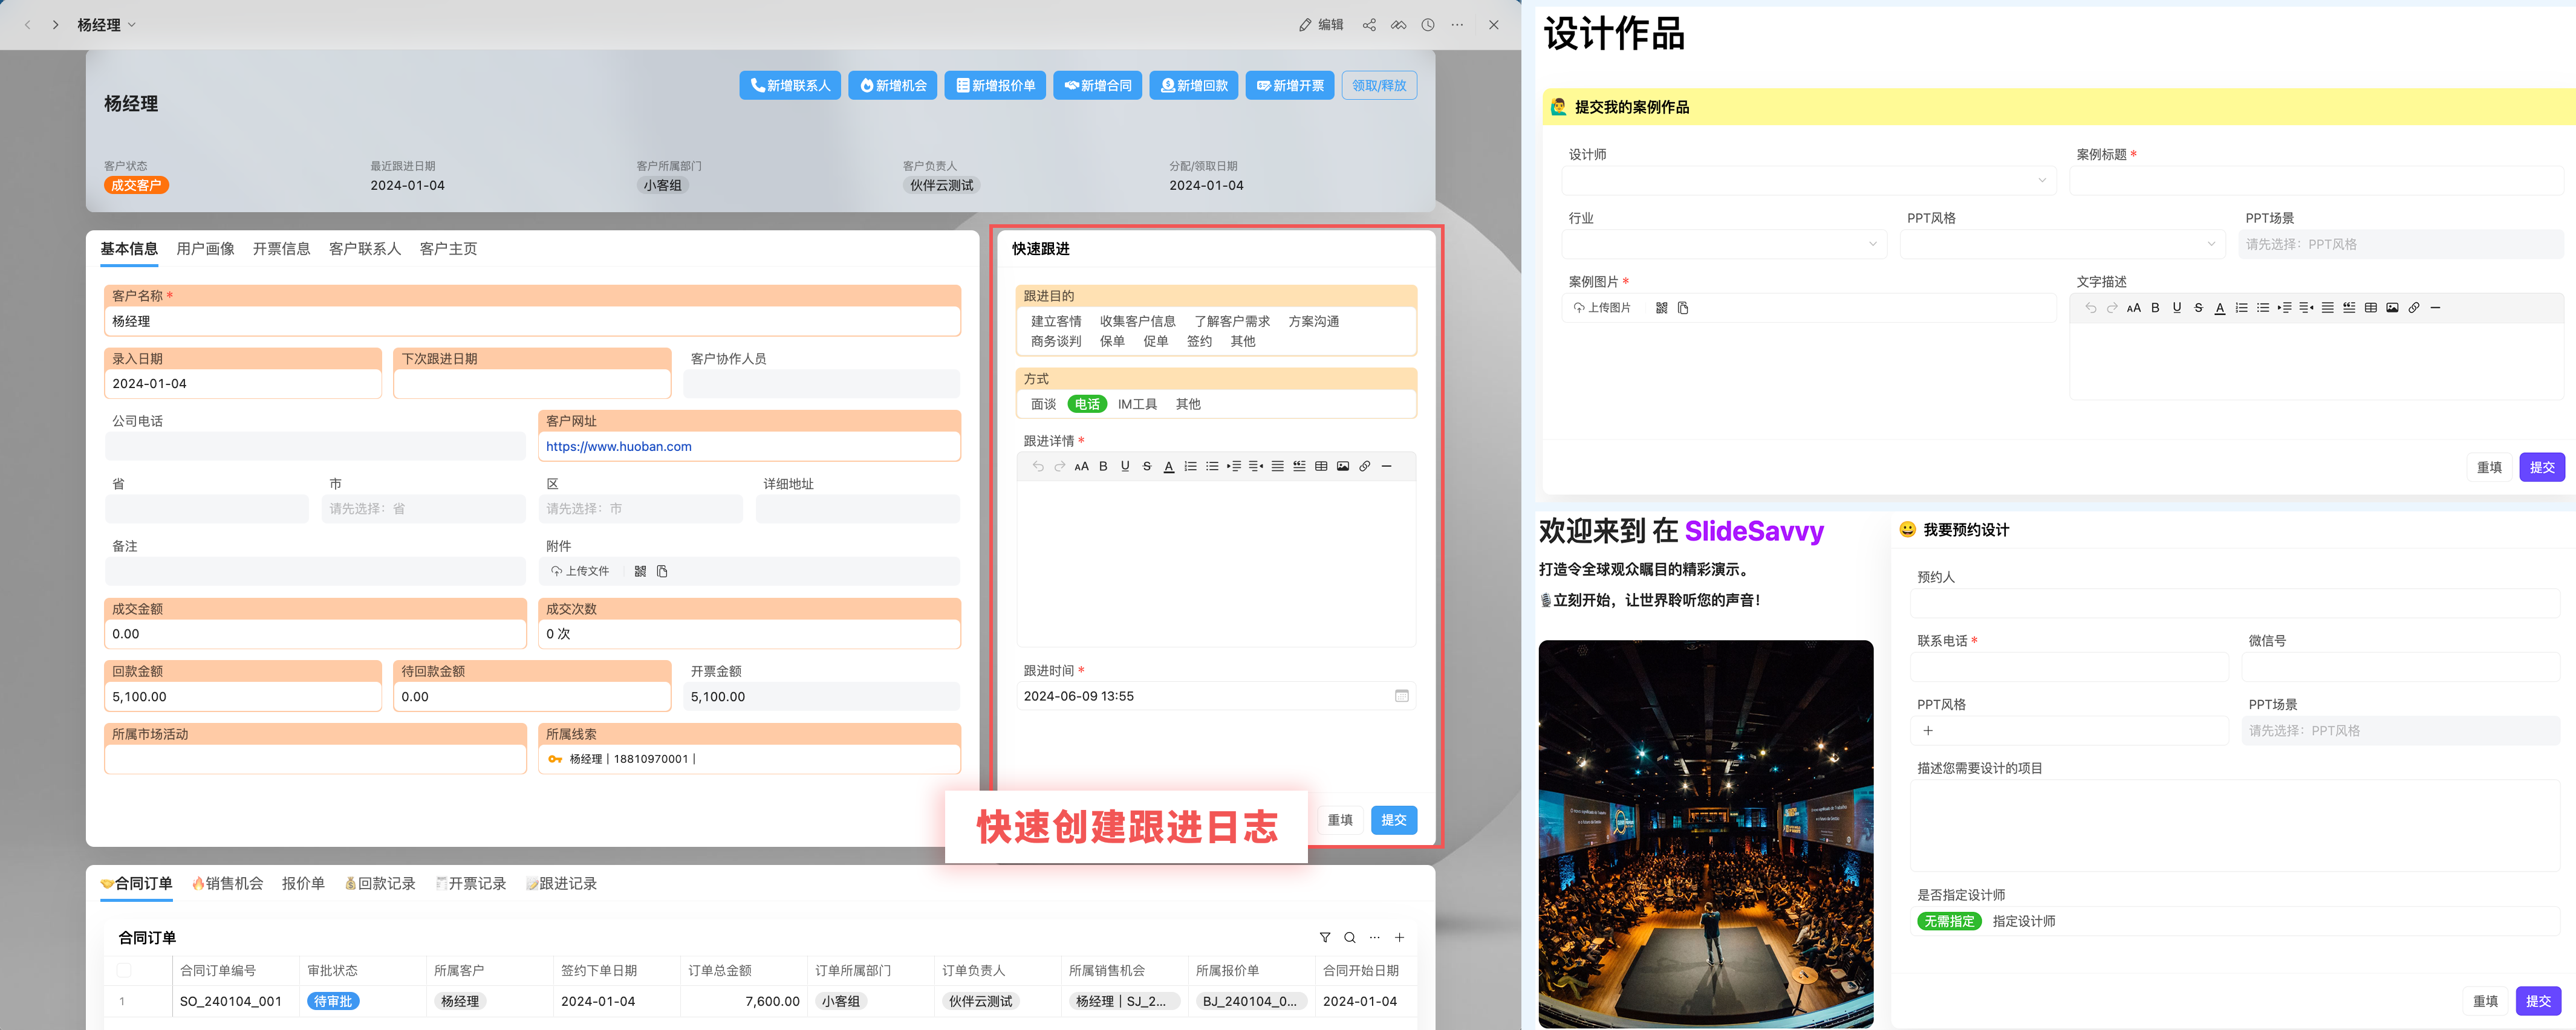Open the 销售机会 tab
2576x1030 pixels.
(x=227, y=884)
